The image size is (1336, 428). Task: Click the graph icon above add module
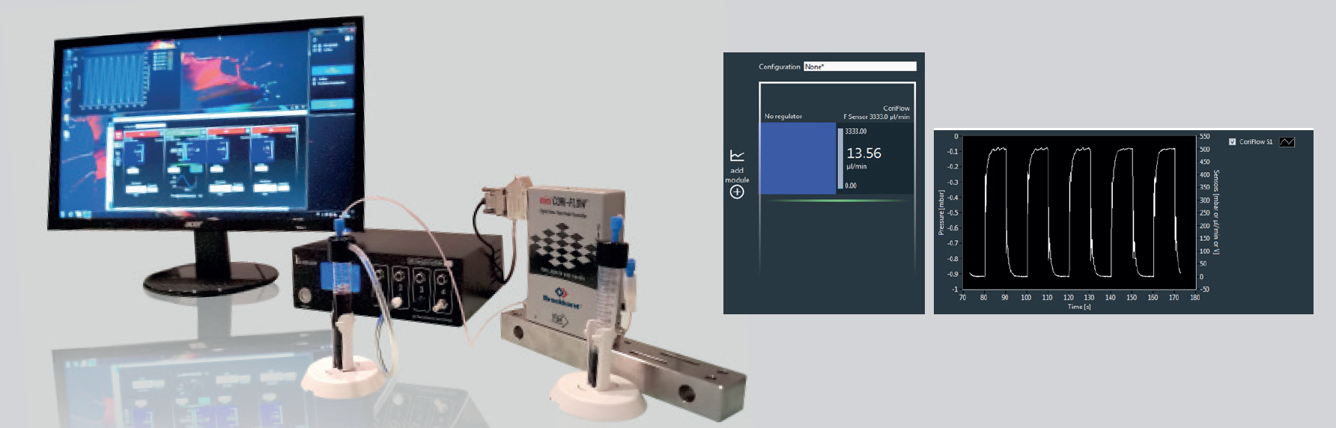[737, 156]
